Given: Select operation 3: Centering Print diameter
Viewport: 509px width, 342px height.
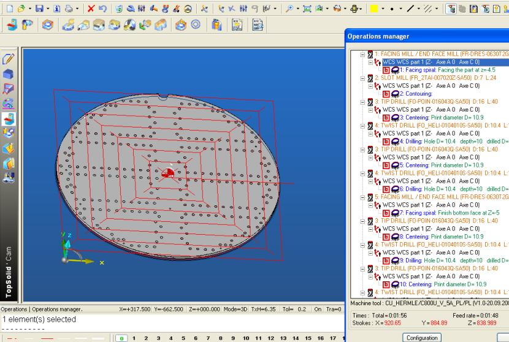Looking at the screenshot, I should (x=441, y=118).
